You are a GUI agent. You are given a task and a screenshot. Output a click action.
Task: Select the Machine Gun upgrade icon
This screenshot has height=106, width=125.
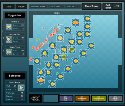point(9,39)
